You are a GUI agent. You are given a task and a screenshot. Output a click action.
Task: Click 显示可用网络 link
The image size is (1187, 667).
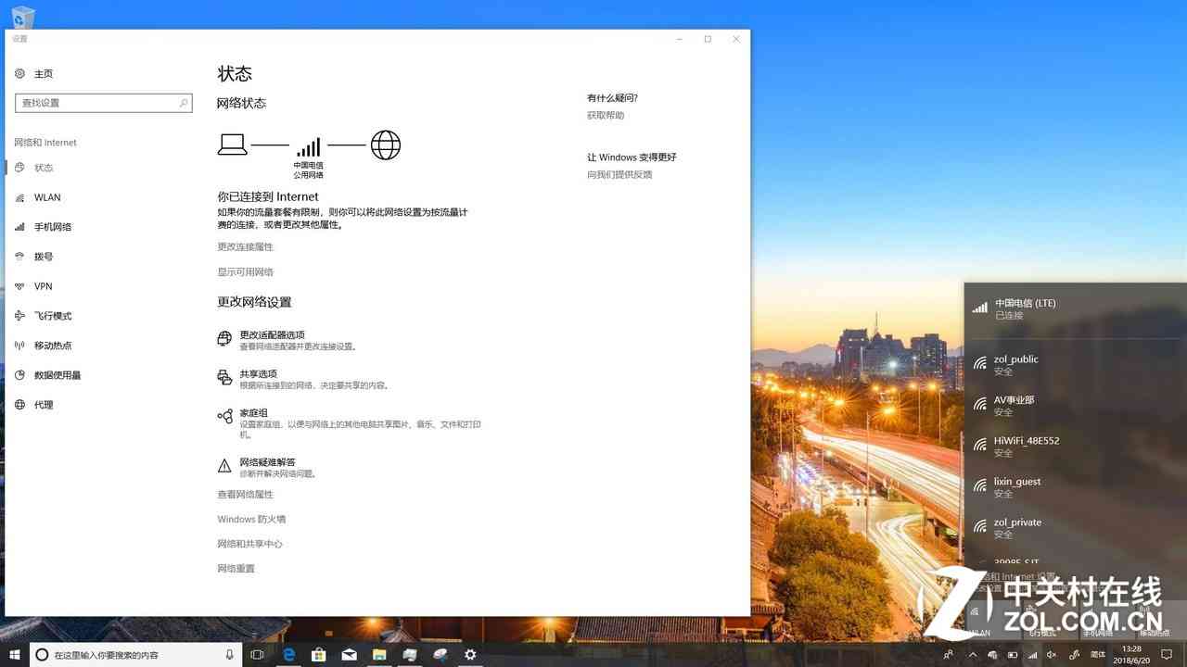pos(246,271)
